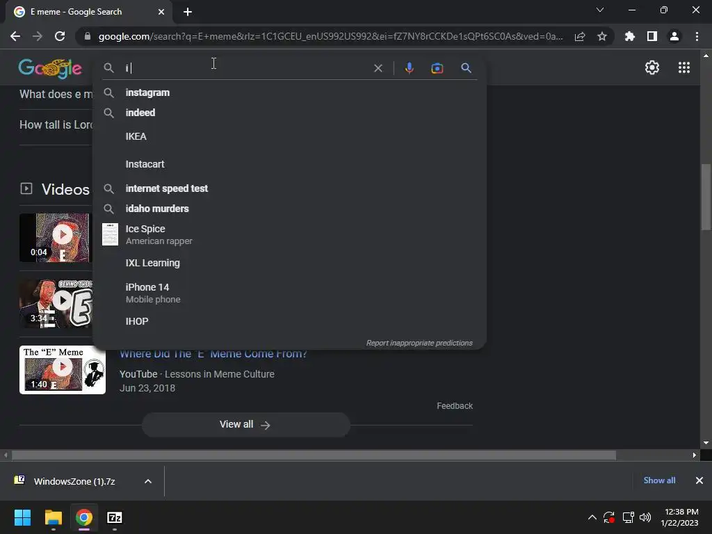The height and width of the screenshot is (534, 712).
Task: Open the Windows Start menu
Action: [x=22, y=517]
